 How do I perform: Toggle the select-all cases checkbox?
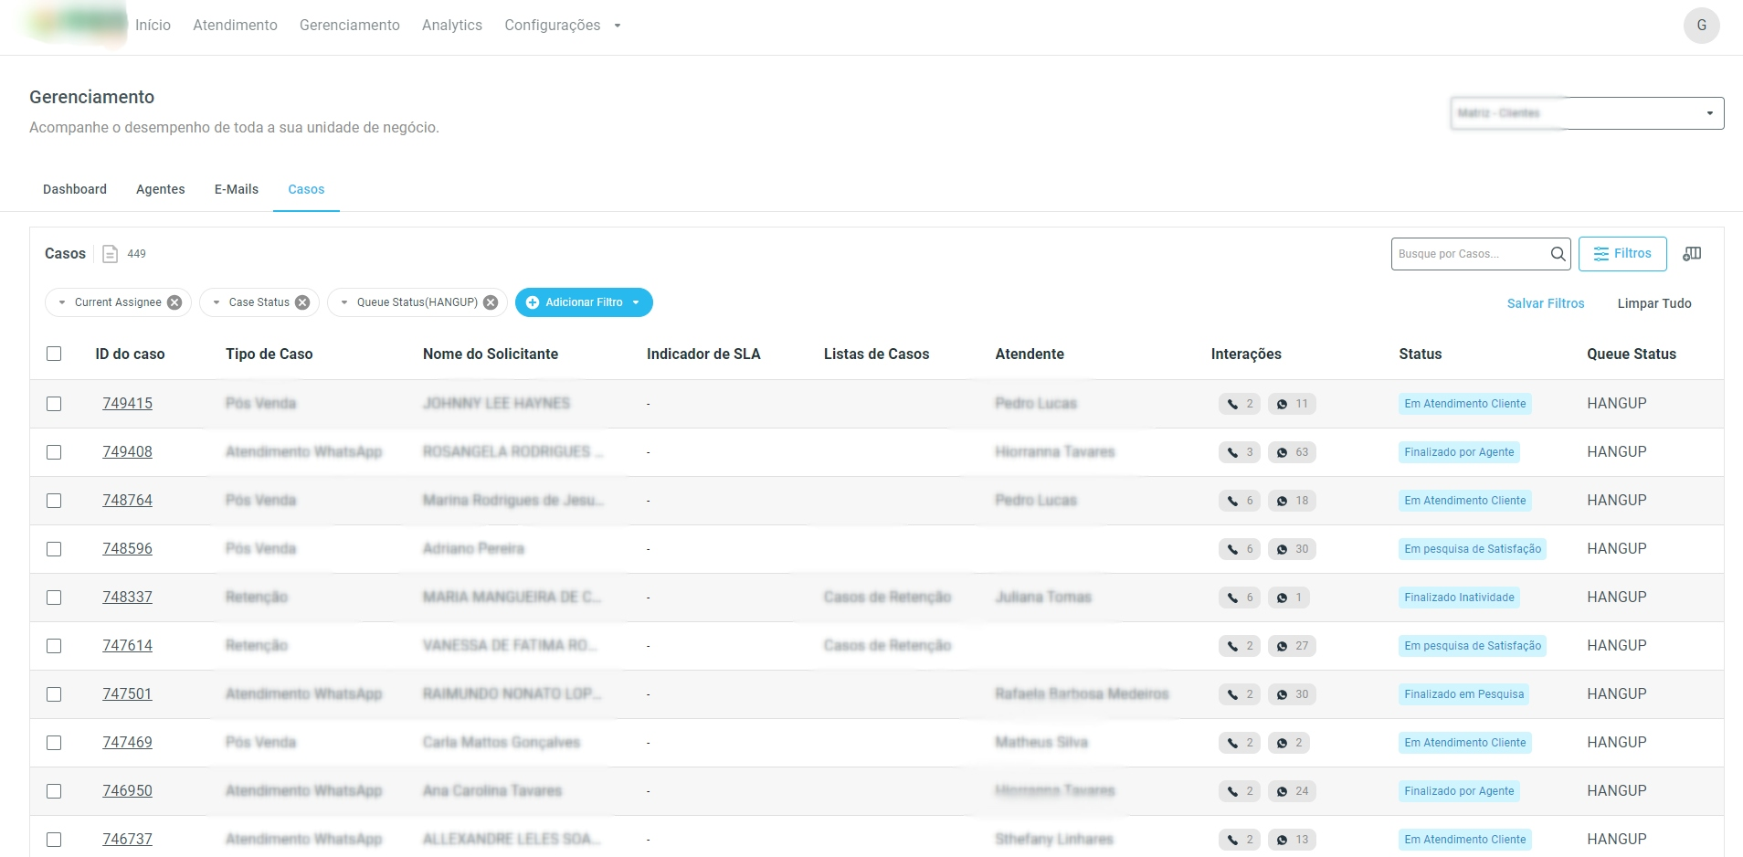click(x=54, y=354)
